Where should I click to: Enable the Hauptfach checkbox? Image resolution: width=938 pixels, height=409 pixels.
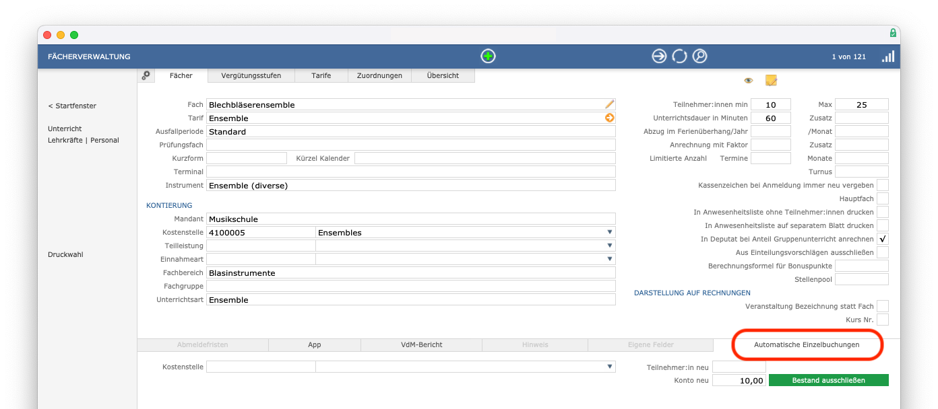click(x=883, y=198)
